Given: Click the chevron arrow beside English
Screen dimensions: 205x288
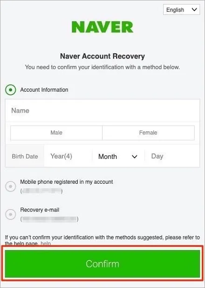Looking at the screenshot, I should click(x=194, y=9).
